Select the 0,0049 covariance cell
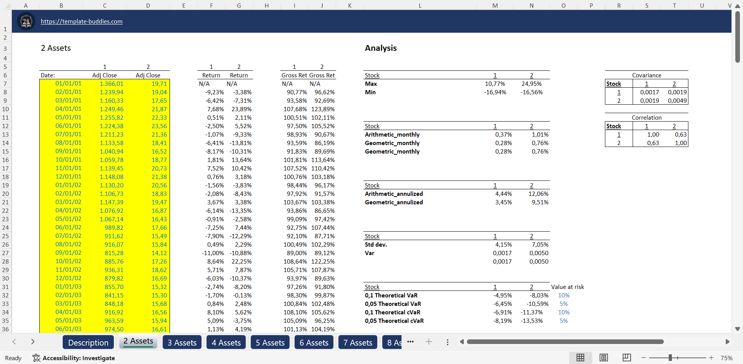 pyautogui.click(x=677, y=100)
